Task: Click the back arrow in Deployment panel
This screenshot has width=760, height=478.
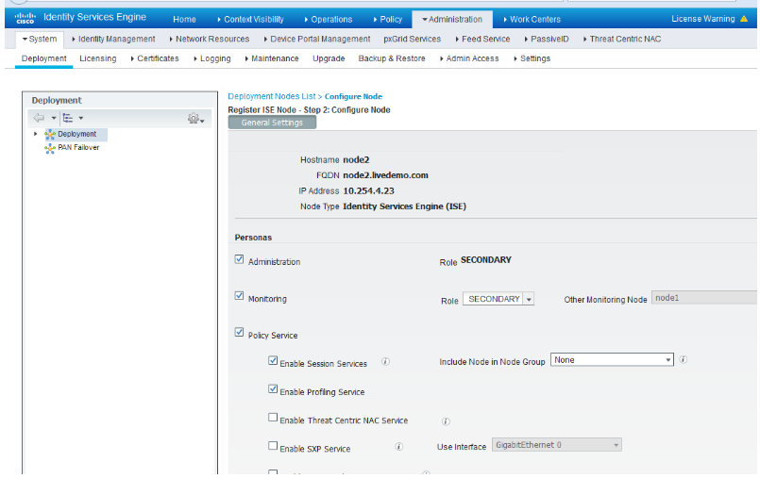Action: (x=39, y=118)
